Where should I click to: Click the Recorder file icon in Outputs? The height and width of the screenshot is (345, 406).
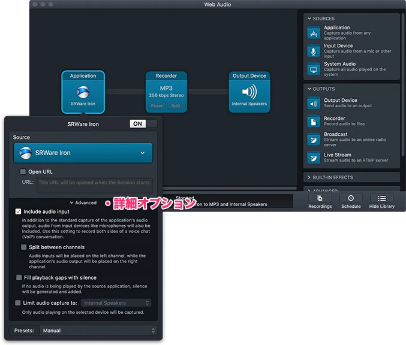coord(314,122)
